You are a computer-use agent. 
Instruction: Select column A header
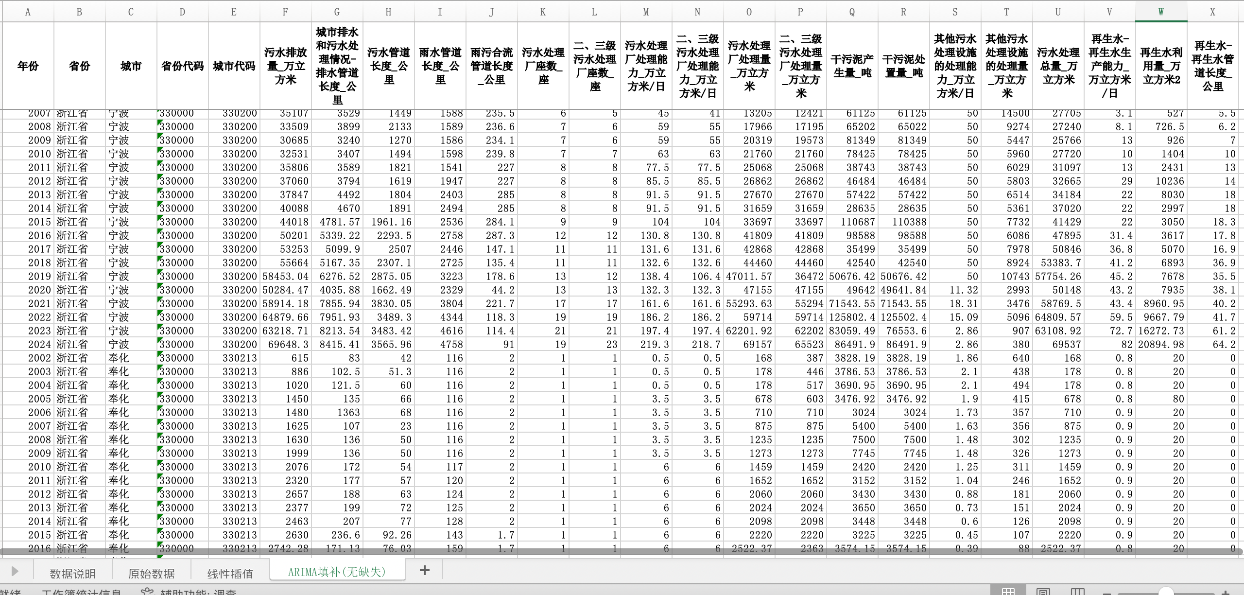pos(28,12)
